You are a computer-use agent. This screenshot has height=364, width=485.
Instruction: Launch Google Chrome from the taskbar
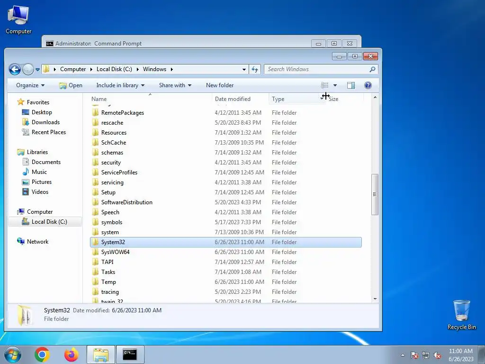point(42,355)
